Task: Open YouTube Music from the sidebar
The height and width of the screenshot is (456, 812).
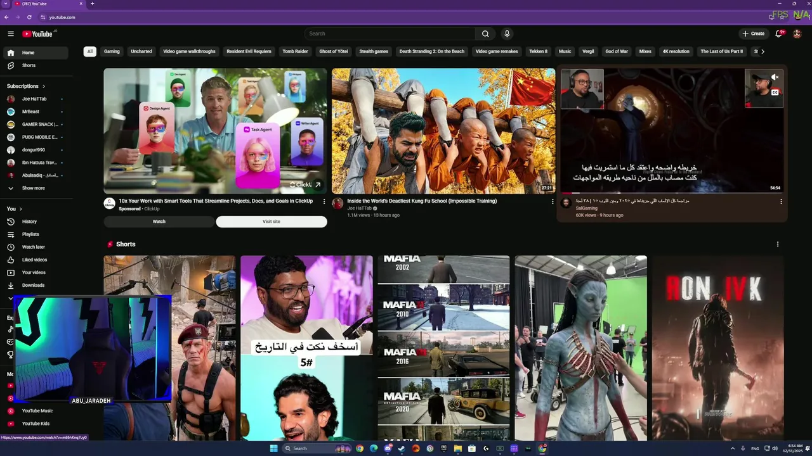Action: [x=36, y=411]
